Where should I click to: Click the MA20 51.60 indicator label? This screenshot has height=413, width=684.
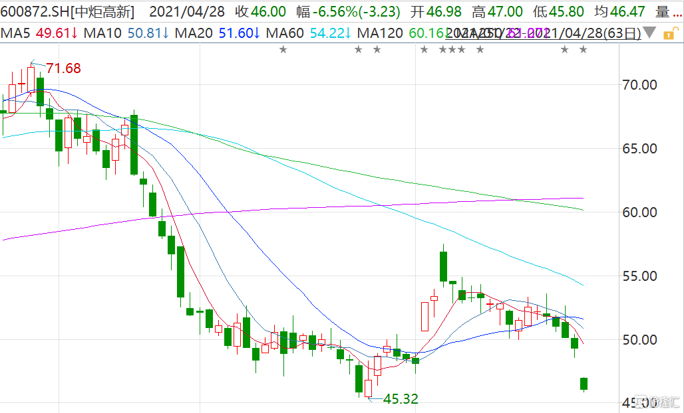[x=217, y=33]
